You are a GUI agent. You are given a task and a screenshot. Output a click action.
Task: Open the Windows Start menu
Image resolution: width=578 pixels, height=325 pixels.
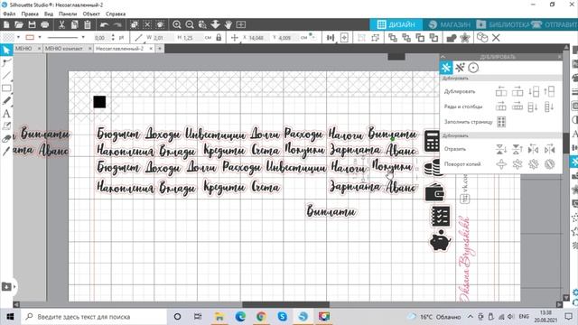pyautogui.click(x=10, y=317)
